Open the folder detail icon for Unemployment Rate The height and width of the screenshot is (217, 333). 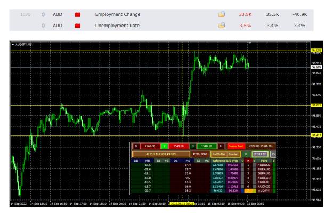coord(222,26)
